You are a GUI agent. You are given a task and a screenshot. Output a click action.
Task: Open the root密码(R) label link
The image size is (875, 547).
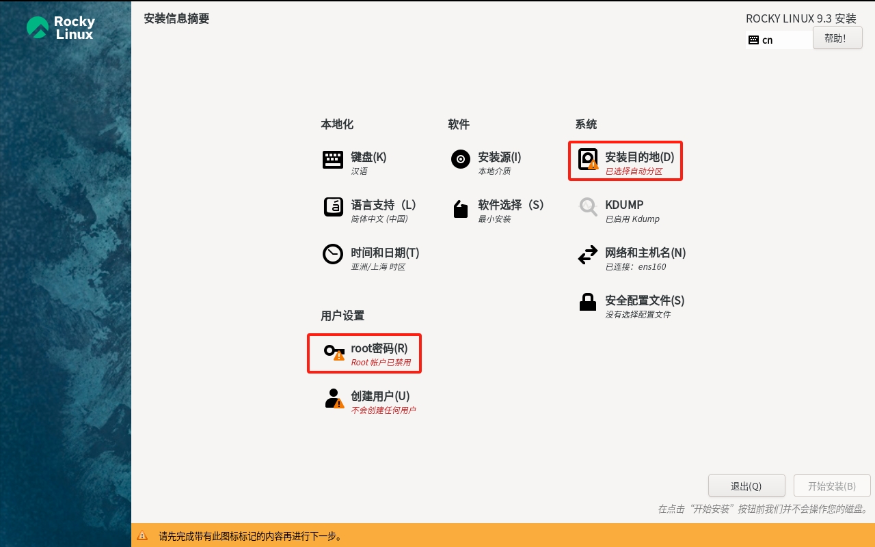(x=379, y=348)
